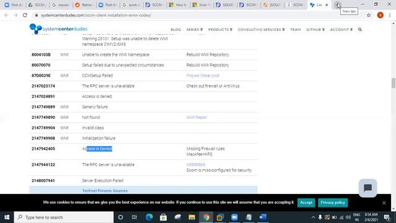The height and width of the screenshot is (223, 396).
Task: Click the address bar URL
Action: click(96, 15)
